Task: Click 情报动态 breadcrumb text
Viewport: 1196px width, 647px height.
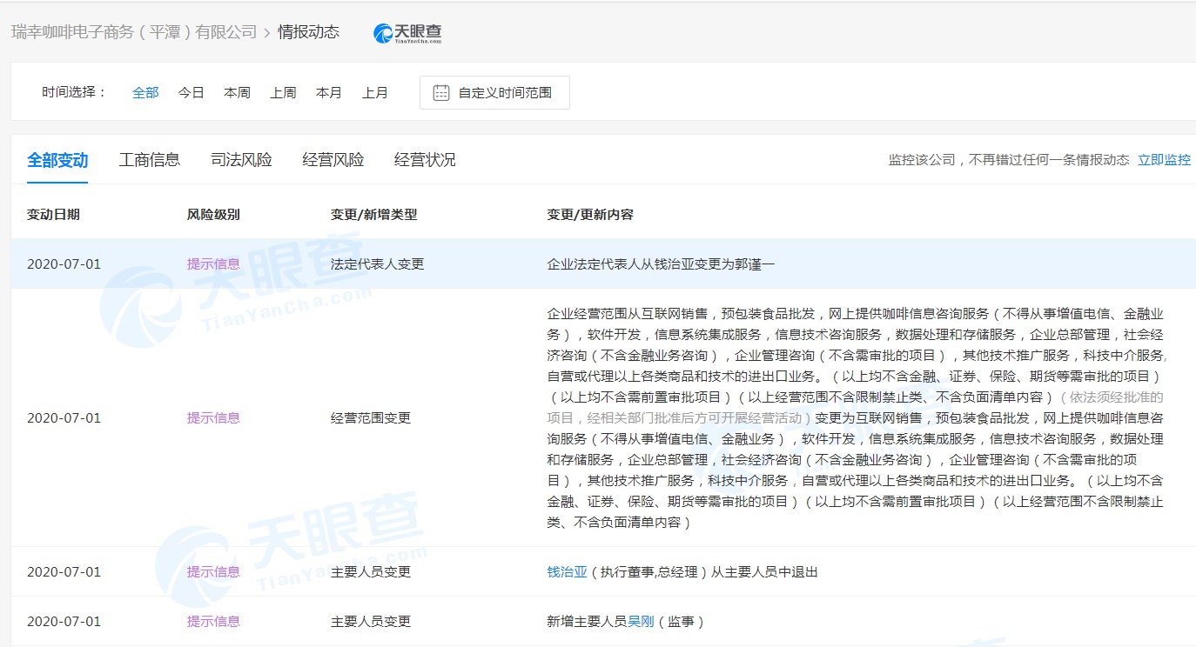Action: [308, 32]
